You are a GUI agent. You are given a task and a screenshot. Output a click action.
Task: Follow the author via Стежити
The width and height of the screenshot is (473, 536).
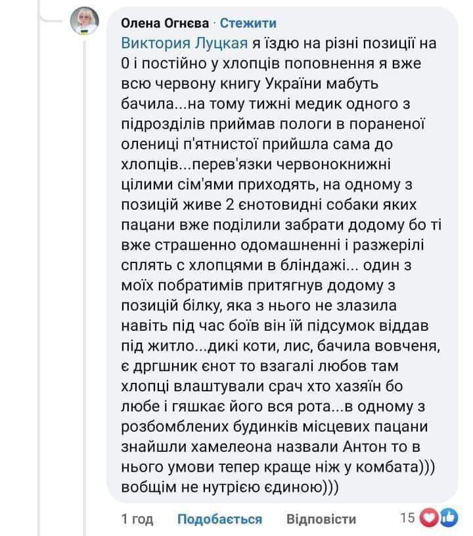[x=248, y=24]
